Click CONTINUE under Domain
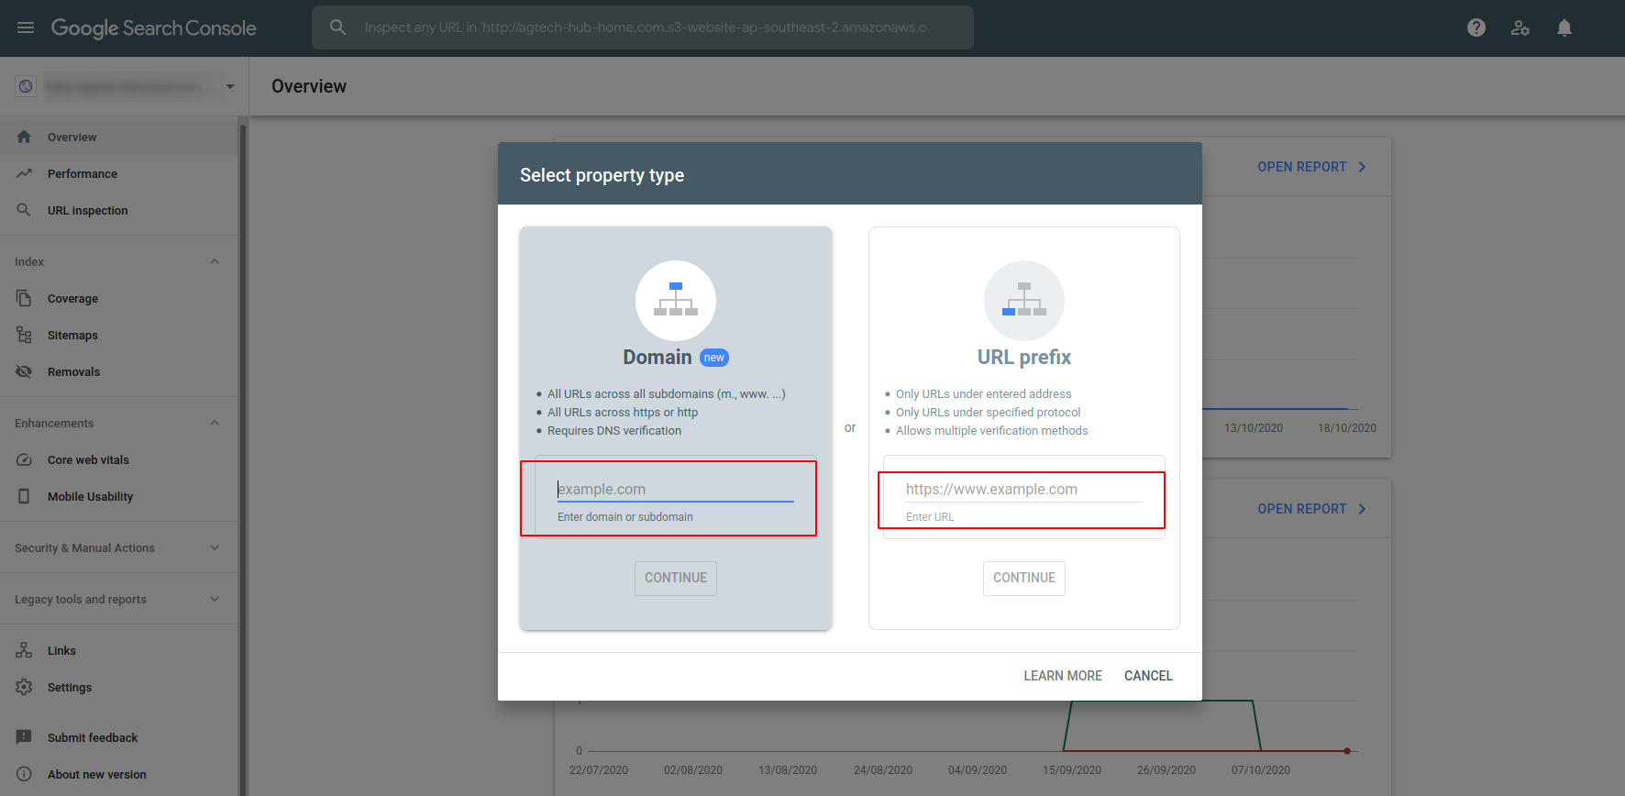This screenshot has height=796, width=1625. tap(676, 578)
